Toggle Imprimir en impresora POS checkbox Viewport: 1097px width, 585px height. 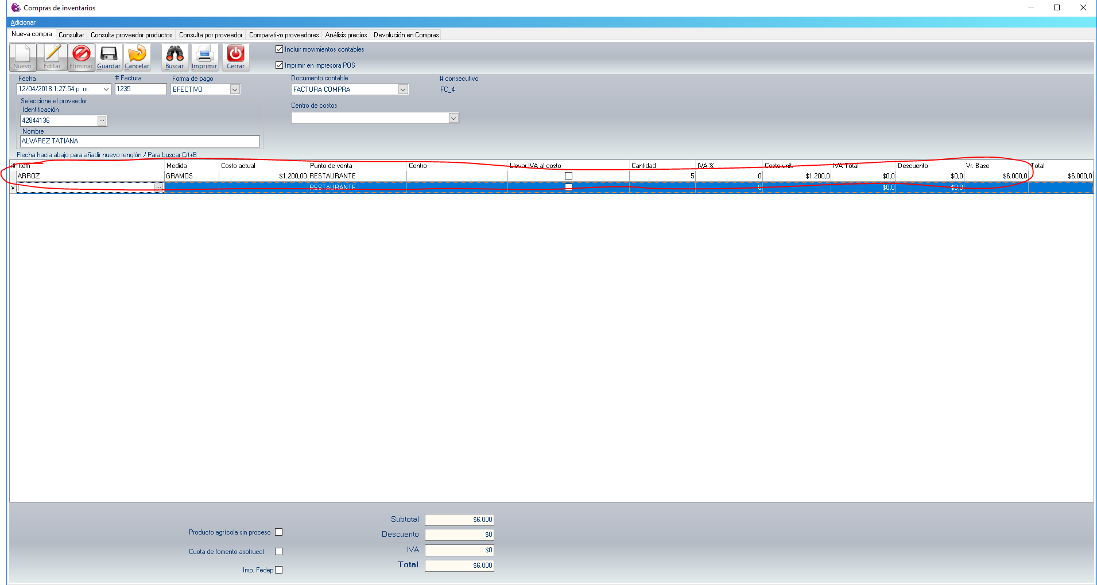280,65
